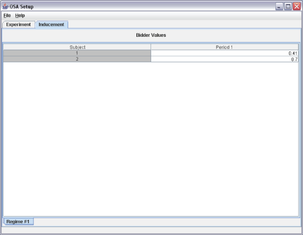Image resolution: width=303 pixels, height=235 pixels.
Task: Maximize the OSA Setup window
Action: click(288, 6)
